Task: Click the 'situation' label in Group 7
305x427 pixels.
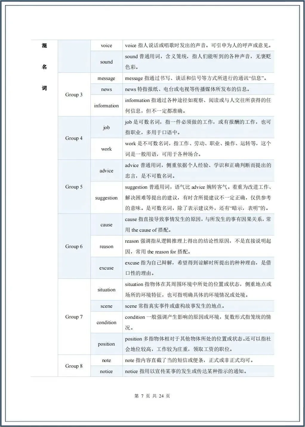Action: coord(107,290)
